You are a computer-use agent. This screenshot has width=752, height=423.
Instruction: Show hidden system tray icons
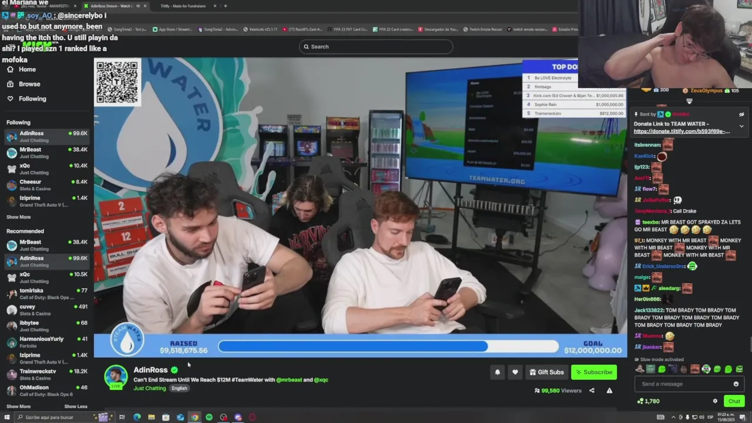pyautogui.click(x=673, y=417)
